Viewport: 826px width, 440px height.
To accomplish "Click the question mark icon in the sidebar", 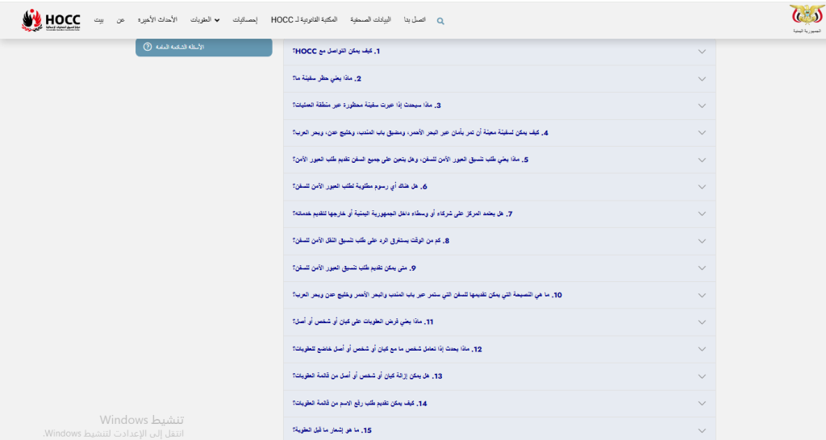I will (148, 48).
